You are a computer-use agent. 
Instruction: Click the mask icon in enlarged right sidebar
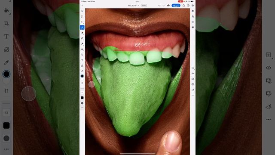tap(268, 81)
